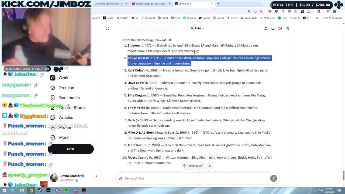Viewport: 345px width, 194px height.
Task: Click Eminem list entry text
Action: point(193,48)
